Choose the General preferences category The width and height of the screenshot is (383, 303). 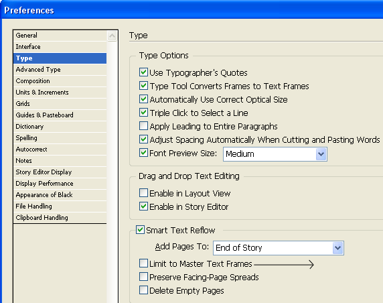(x=60, y=36)
